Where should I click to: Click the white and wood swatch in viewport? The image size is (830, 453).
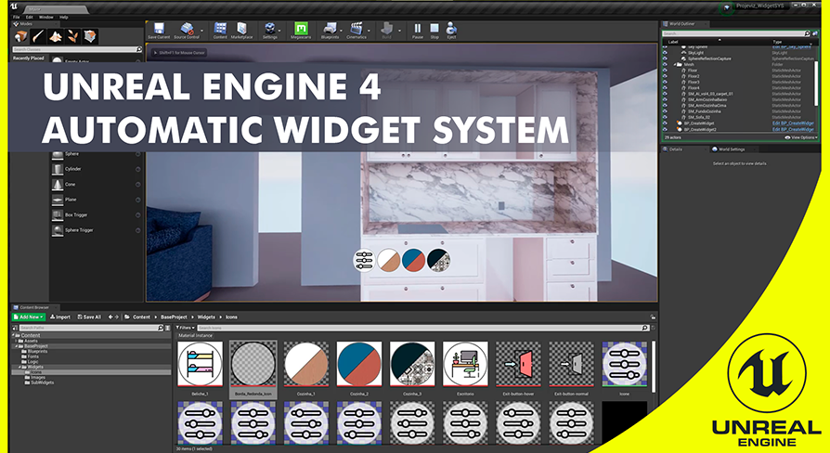pyautogui.click(x=388, y=260)
